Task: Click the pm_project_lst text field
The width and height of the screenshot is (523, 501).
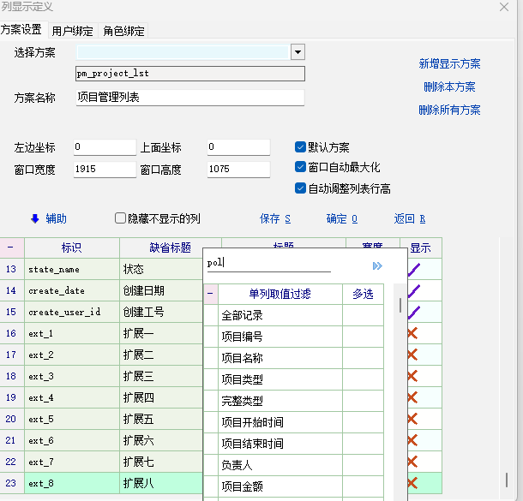Action: pyautogui.click(x=190, y=74)
